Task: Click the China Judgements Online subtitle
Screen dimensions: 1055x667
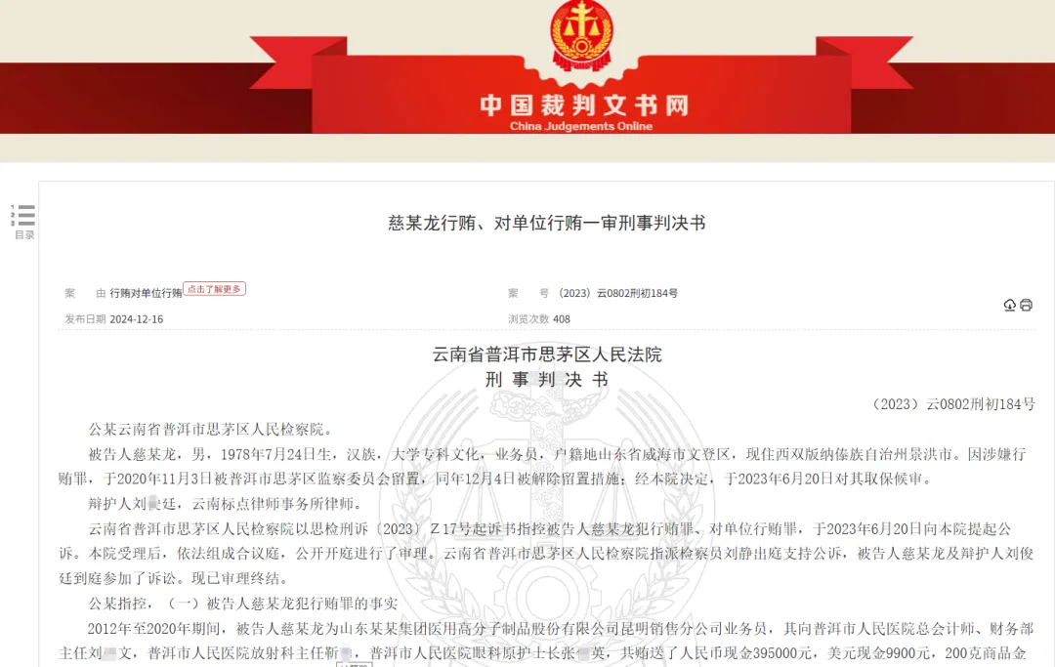Action: [581, 126]
